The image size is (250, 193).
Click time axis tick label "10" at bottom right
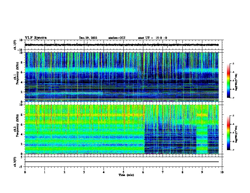222,172
